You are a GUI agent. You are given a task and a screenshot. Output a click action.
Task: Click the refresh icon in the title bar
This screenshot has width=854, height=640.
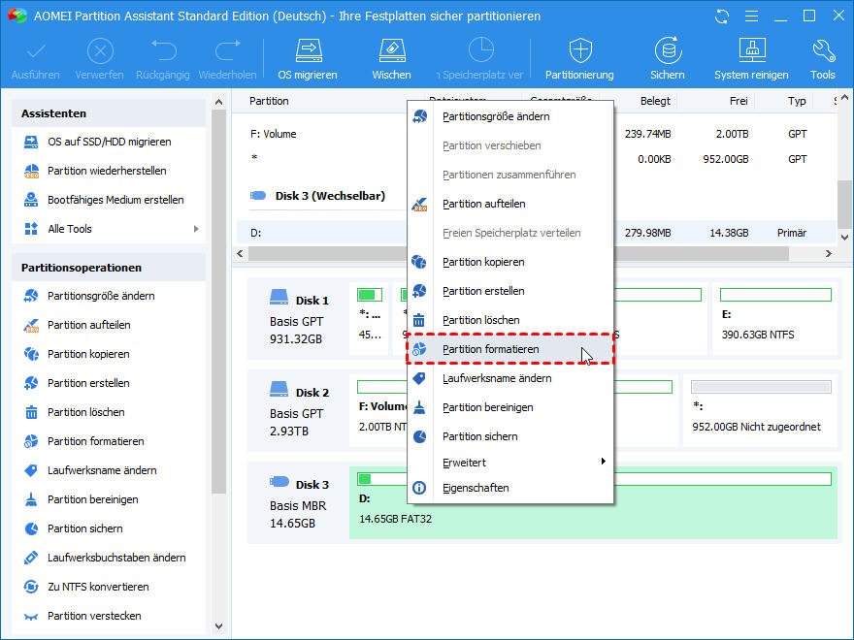721,16
